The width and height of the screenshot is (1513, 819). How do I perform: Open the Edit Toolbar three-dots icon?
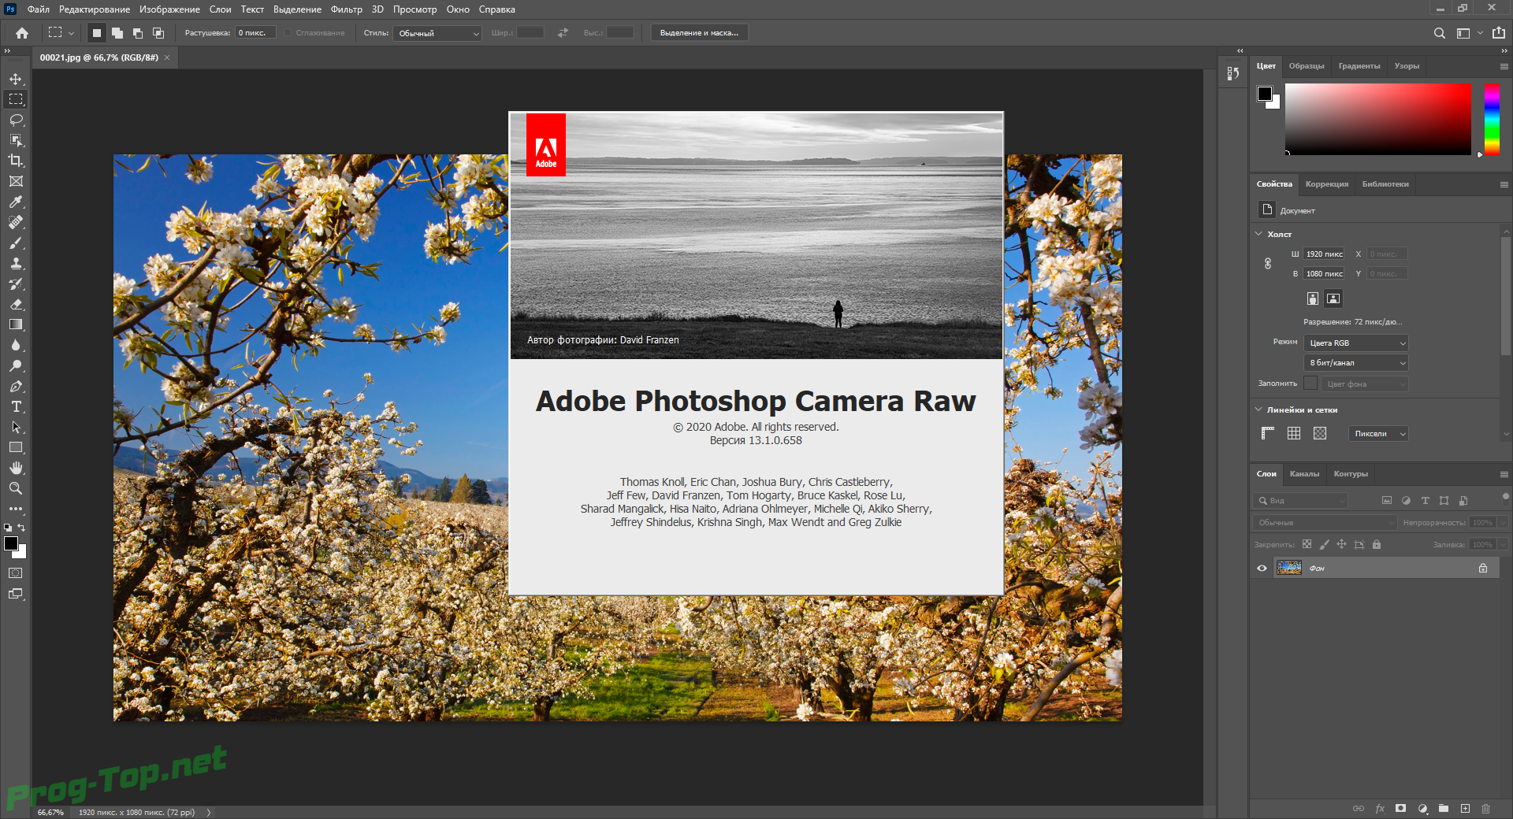[16, 509]
